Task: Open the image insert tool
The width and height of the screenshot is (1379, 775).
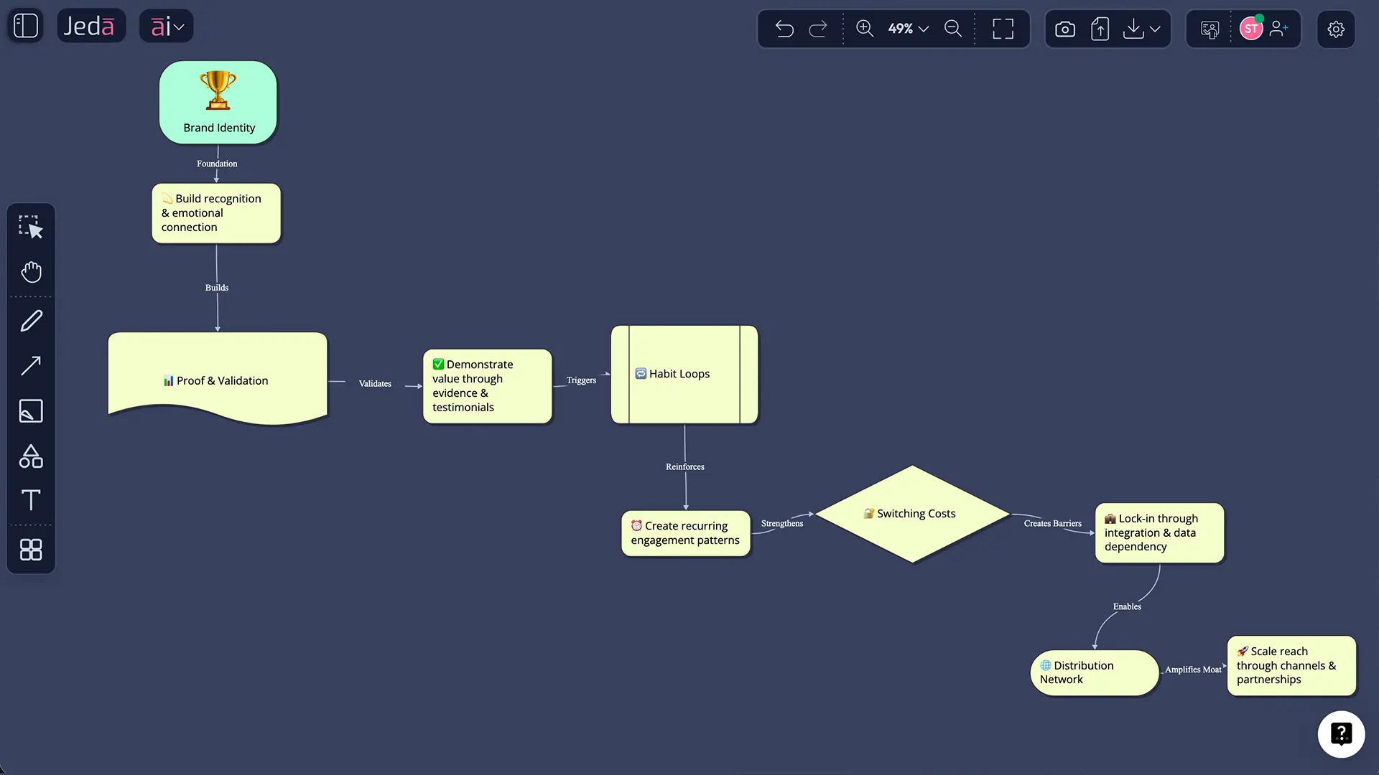Action: tap(31, 411)
